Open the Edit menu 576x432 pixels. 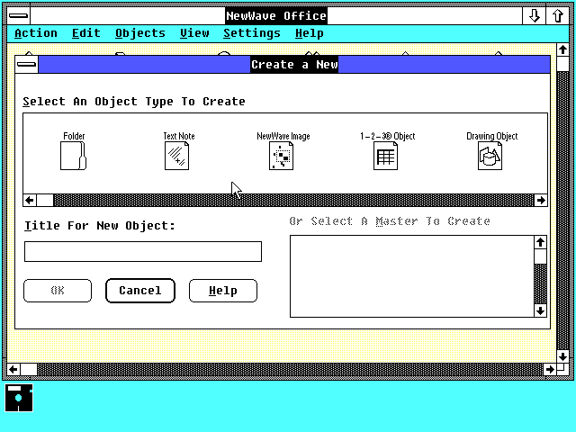tap(86, 33)
